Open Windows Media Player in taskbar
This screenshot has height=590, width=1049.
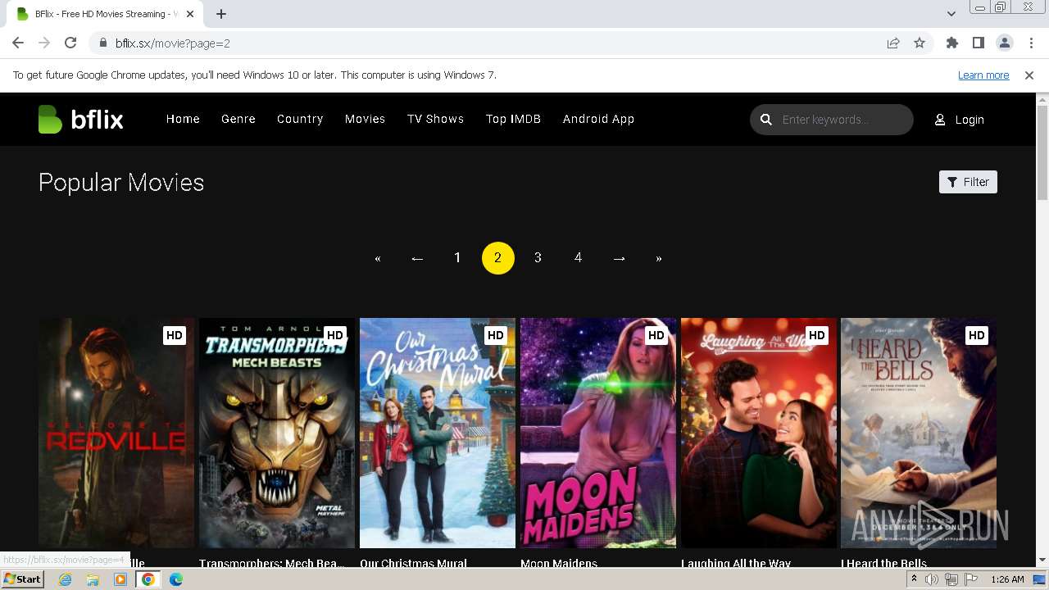click(x=120, y=579)
